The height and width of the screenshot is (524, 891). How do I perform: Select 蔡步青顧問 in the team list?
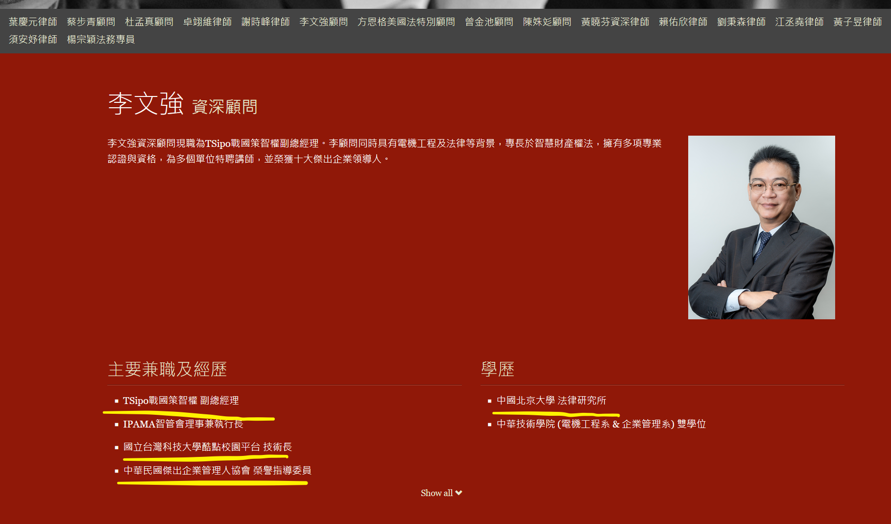pyautogui.click(x=91, y=22)
